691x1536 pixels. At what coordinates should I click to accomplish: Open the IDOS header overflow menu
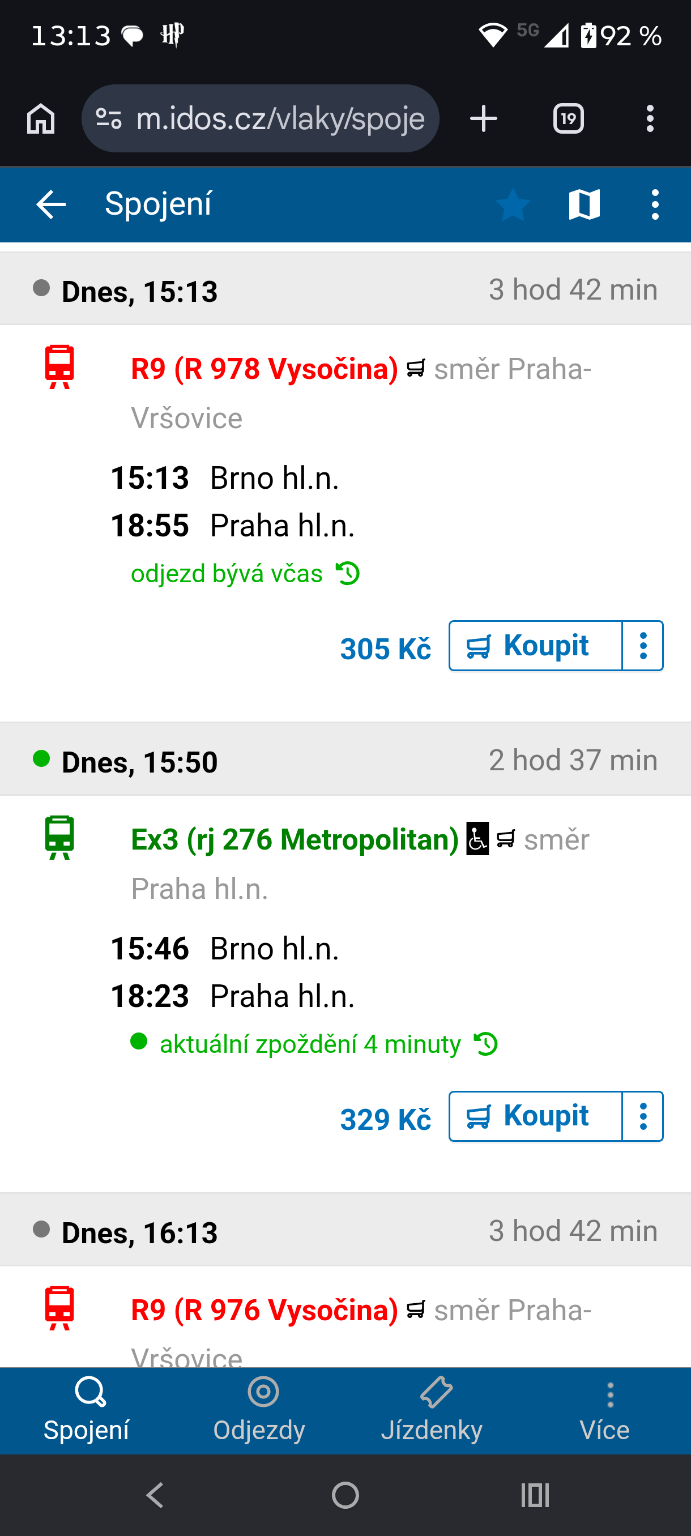point(655,204)
